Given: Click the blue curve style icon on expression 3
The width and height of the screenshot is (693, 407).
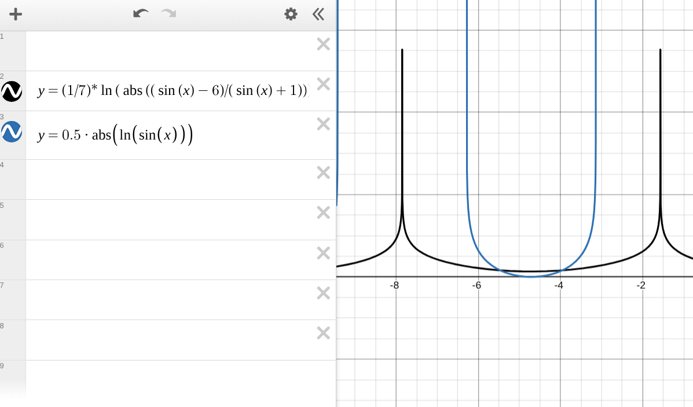Looking at the screenshot, I should [x=11, y=132].
